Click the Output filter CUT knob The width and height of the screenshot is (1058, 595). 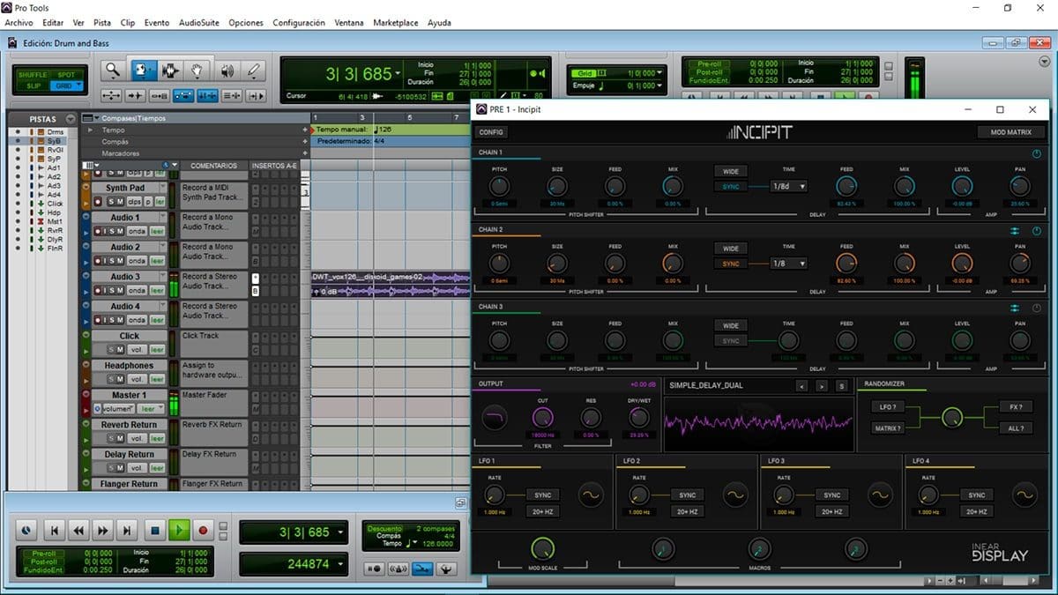click(x=542, y=417)
